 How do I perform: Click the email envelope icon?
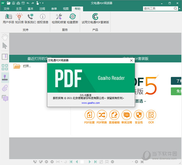(18, 3)
